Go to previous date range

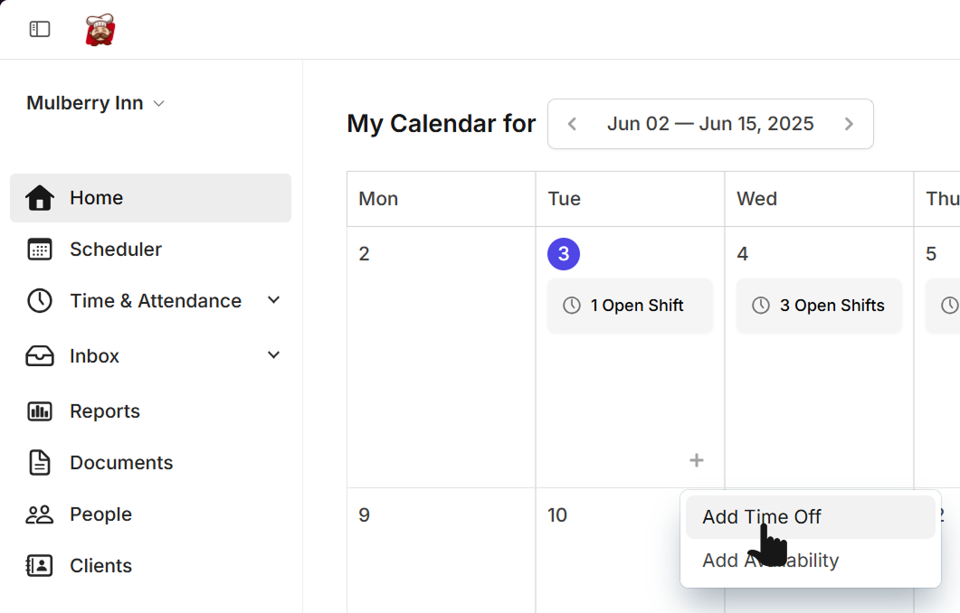coord(572,124)
